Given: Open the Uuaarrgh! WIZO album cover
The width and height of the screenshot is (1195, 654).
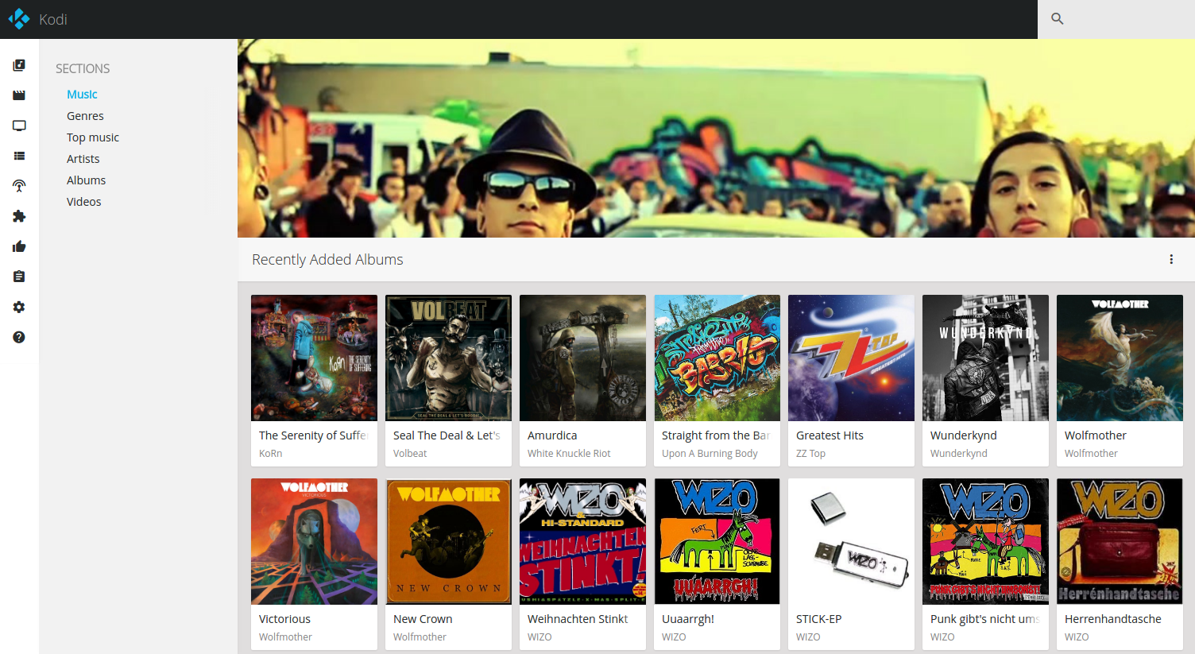Looking at the screenshot, I should pos(717,541).
